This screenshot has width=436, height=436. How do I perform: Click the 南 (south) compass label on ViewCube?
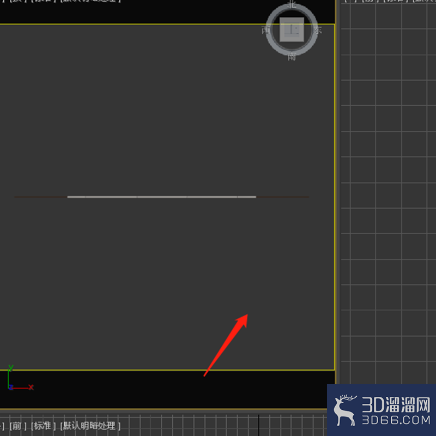pos(292,57)
